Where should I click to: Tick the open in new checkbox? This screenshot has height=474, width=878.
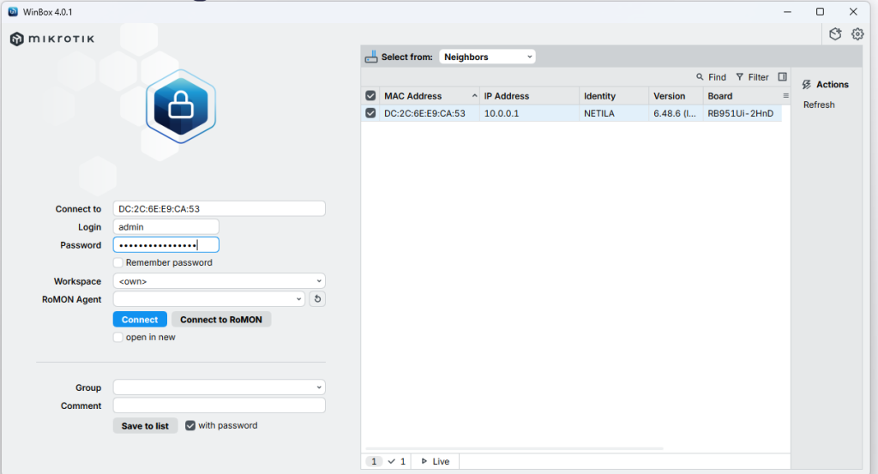click(x=118, y=338)
